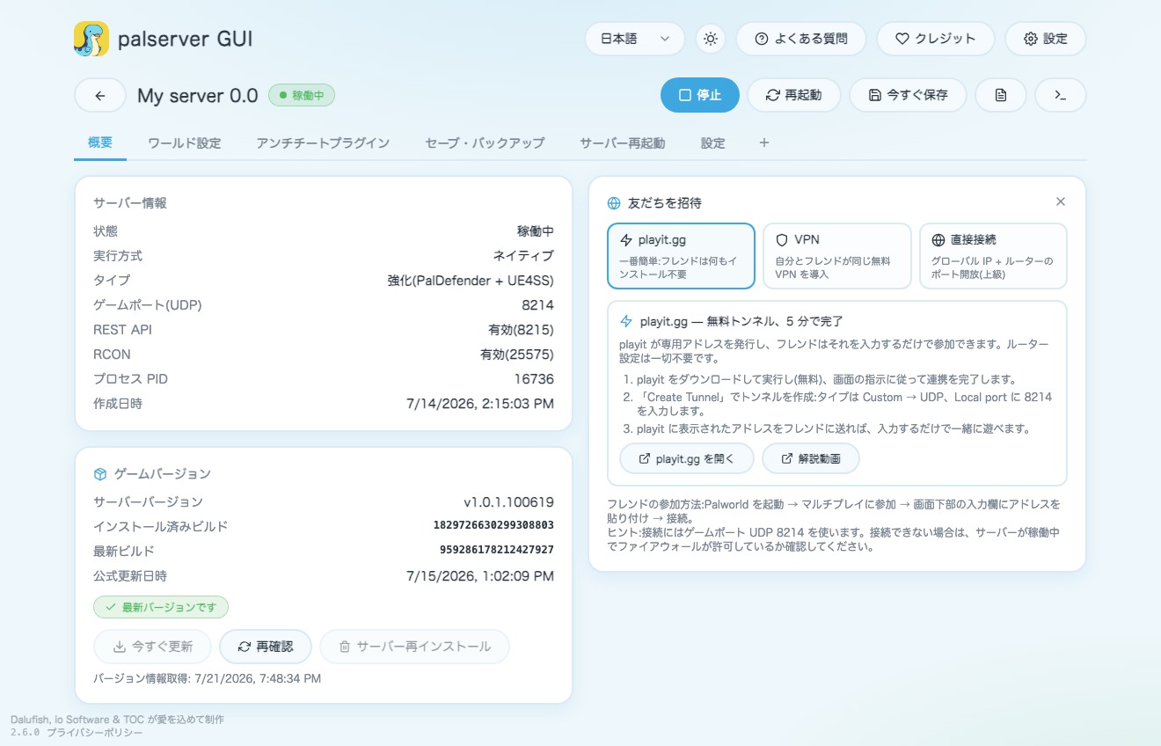Image resolution: width=1161 pixels, height=746 pixels.
Task: Click creation date 7/14/2026, 2:15:03 PM
Action: (x=480, y=404)
